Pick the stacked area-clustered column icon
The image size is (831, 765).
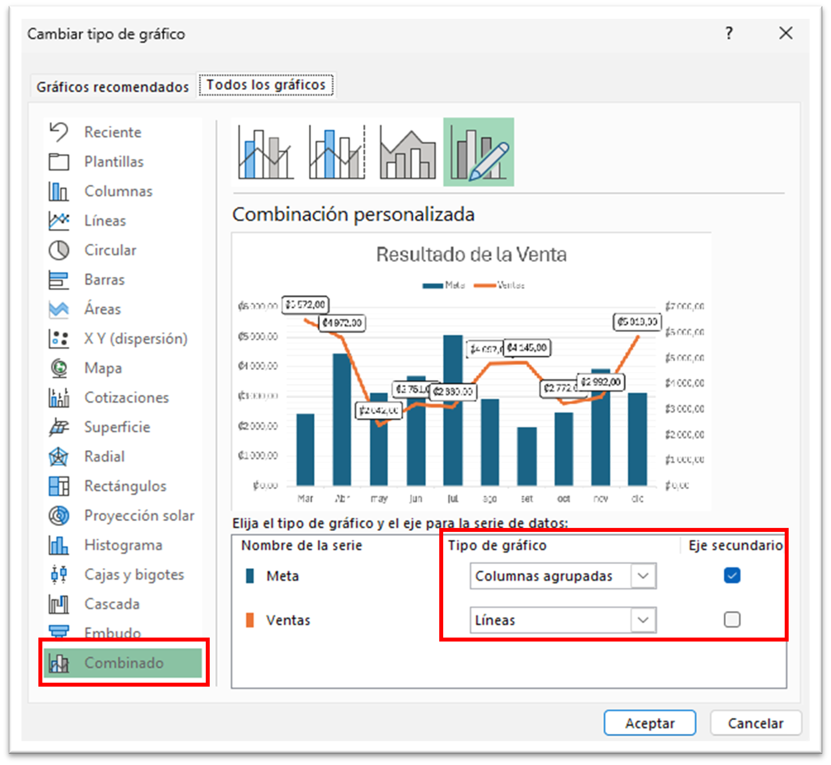coord(408,152)
